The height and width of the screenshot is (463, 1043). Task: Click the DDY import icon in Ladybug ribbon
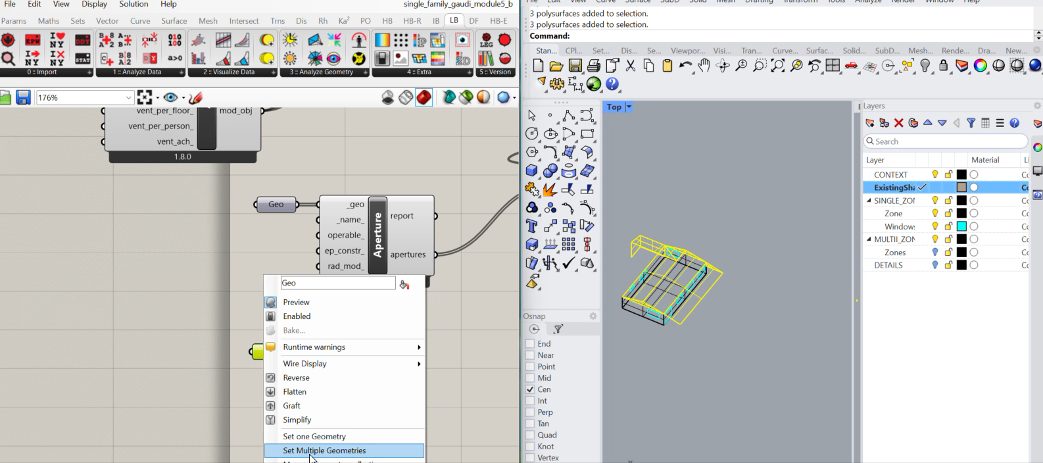tap(83, 41)
